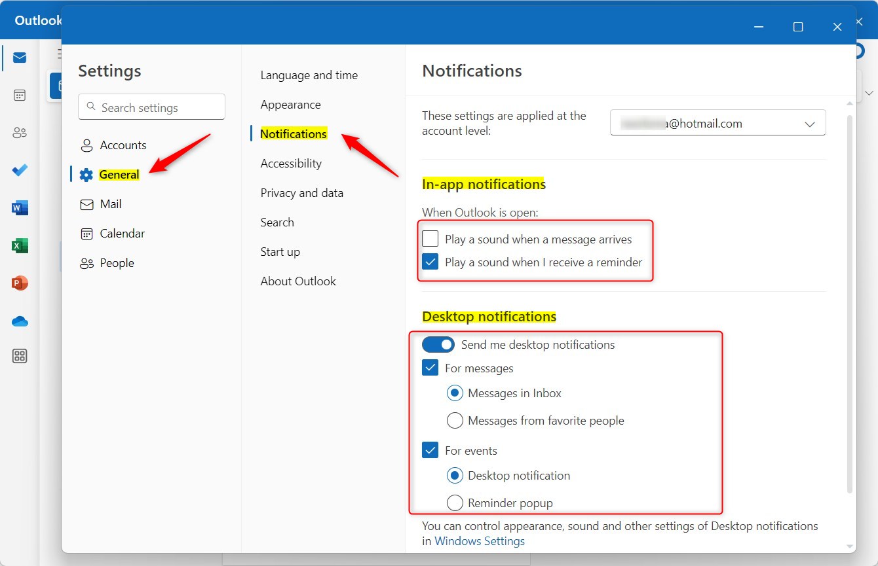Expand the chevron at the top right

(x=869, y=93)
